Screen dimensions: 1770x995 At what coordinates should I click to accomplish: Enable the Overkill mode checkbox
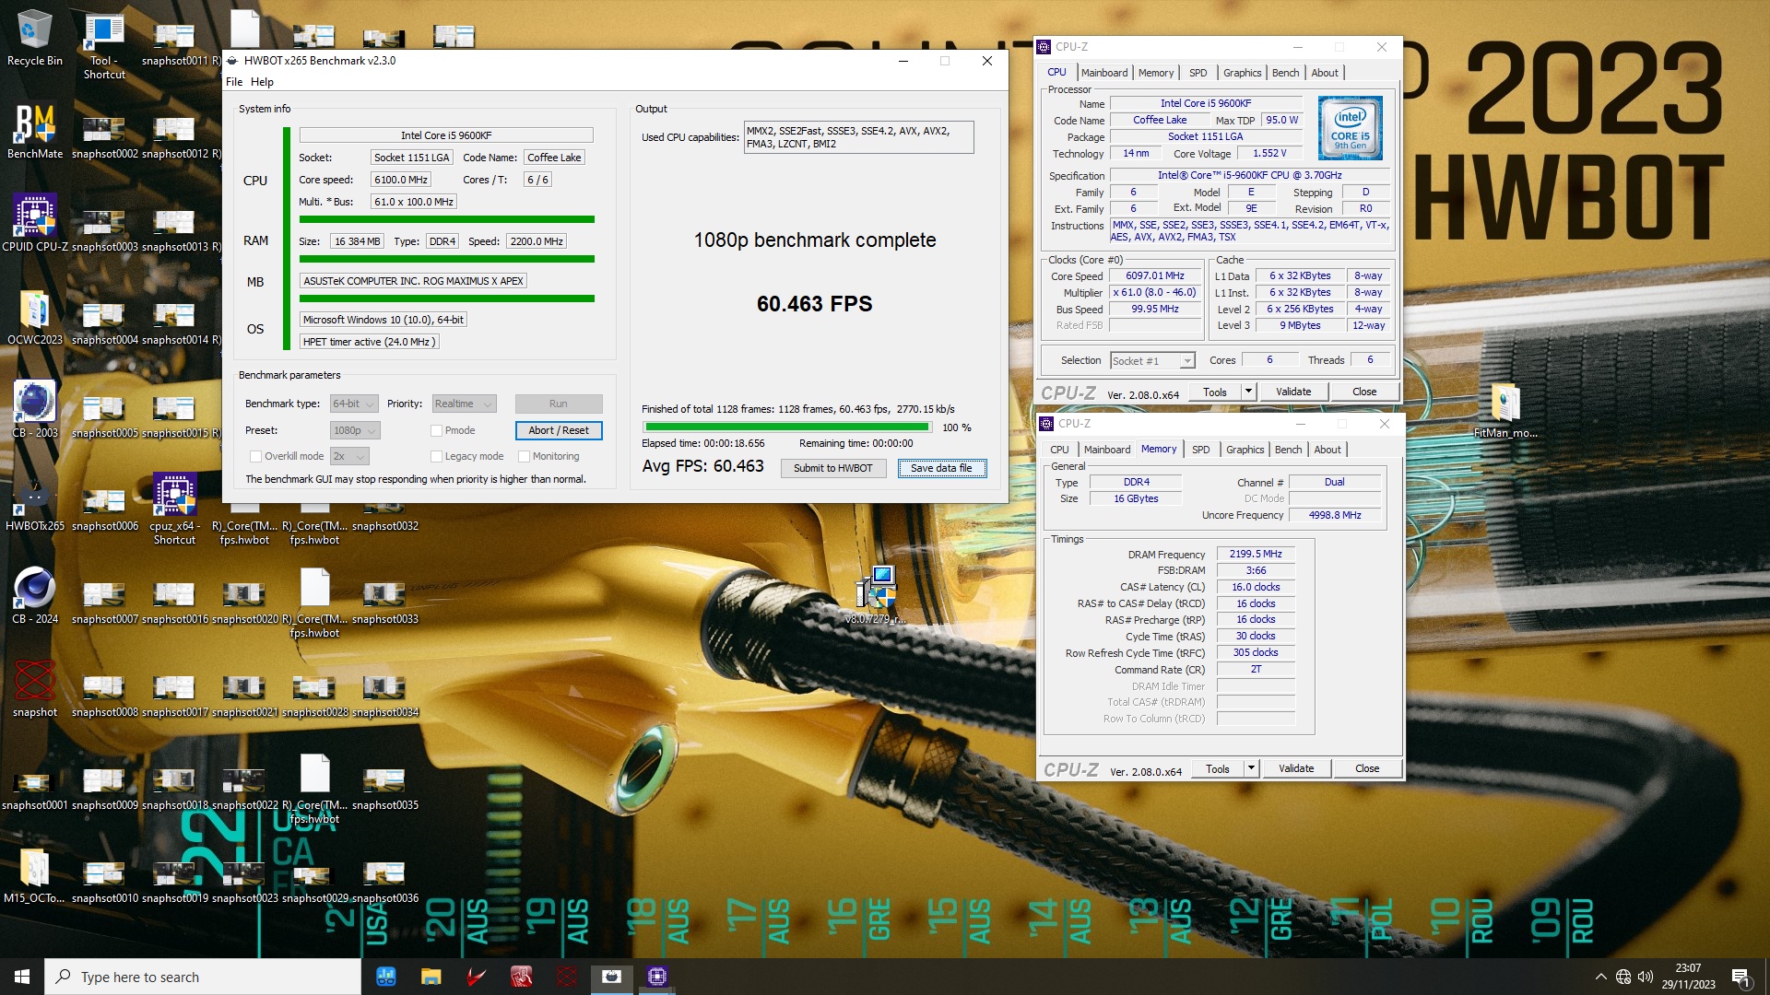(x=255, y=456)
